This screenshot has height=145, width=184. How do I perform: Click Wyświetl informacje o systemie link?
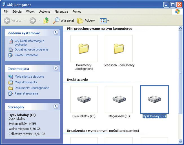30,43
